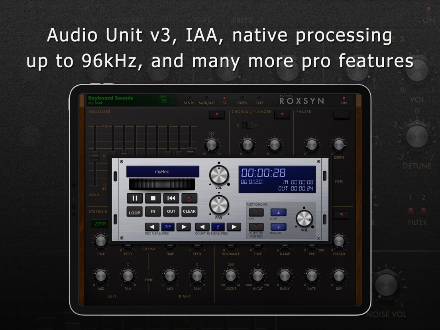This screenshot has width=440, height=330.
Task: Click the metronome VOL knob
Action: [304, 218]
